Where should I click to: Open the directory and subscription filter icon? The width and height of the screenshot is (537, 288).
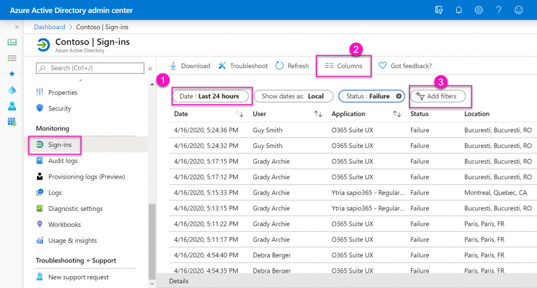click(439, 10)
